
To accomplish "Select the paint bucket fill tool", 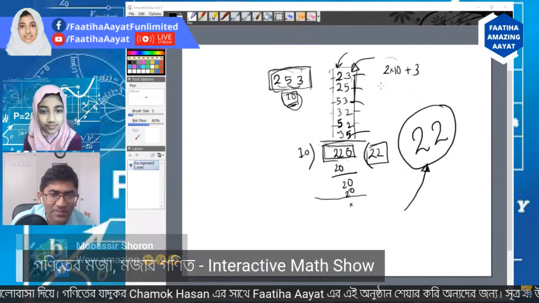I will point(268,16).
